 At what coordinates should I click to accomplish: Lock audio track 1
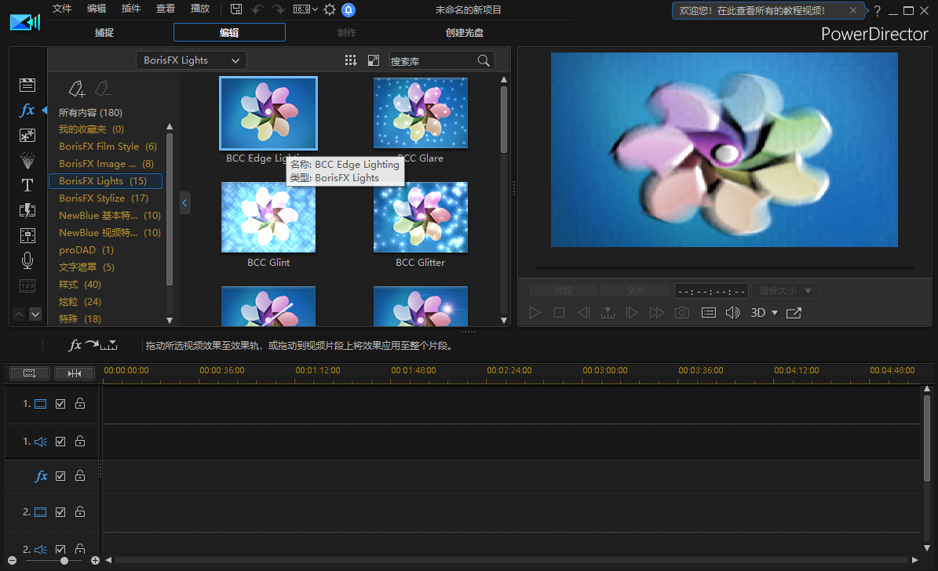pyautogui.click(x=79, y=441)
